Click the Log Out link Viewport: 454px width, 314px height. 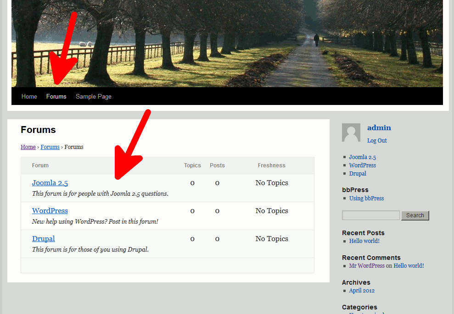[x=377, y=141]
